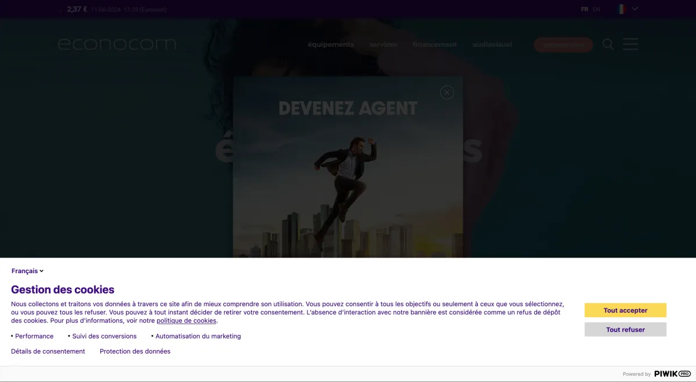The width and height of the screenshot is (696, 382).
Task: Click the econocom logo
Action: 117,44
